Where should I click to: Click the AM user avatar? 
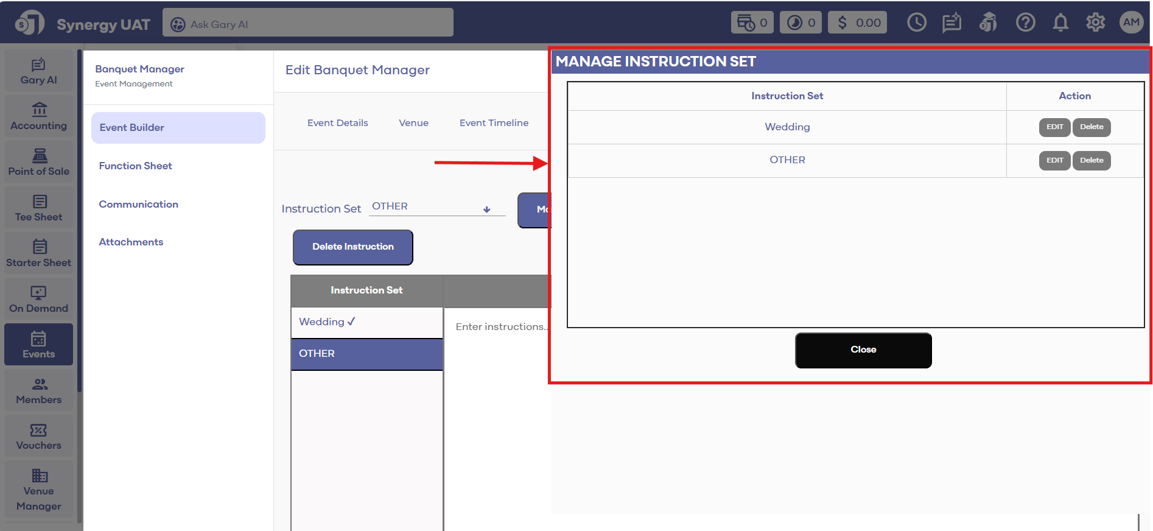[x=1131, y=23]
